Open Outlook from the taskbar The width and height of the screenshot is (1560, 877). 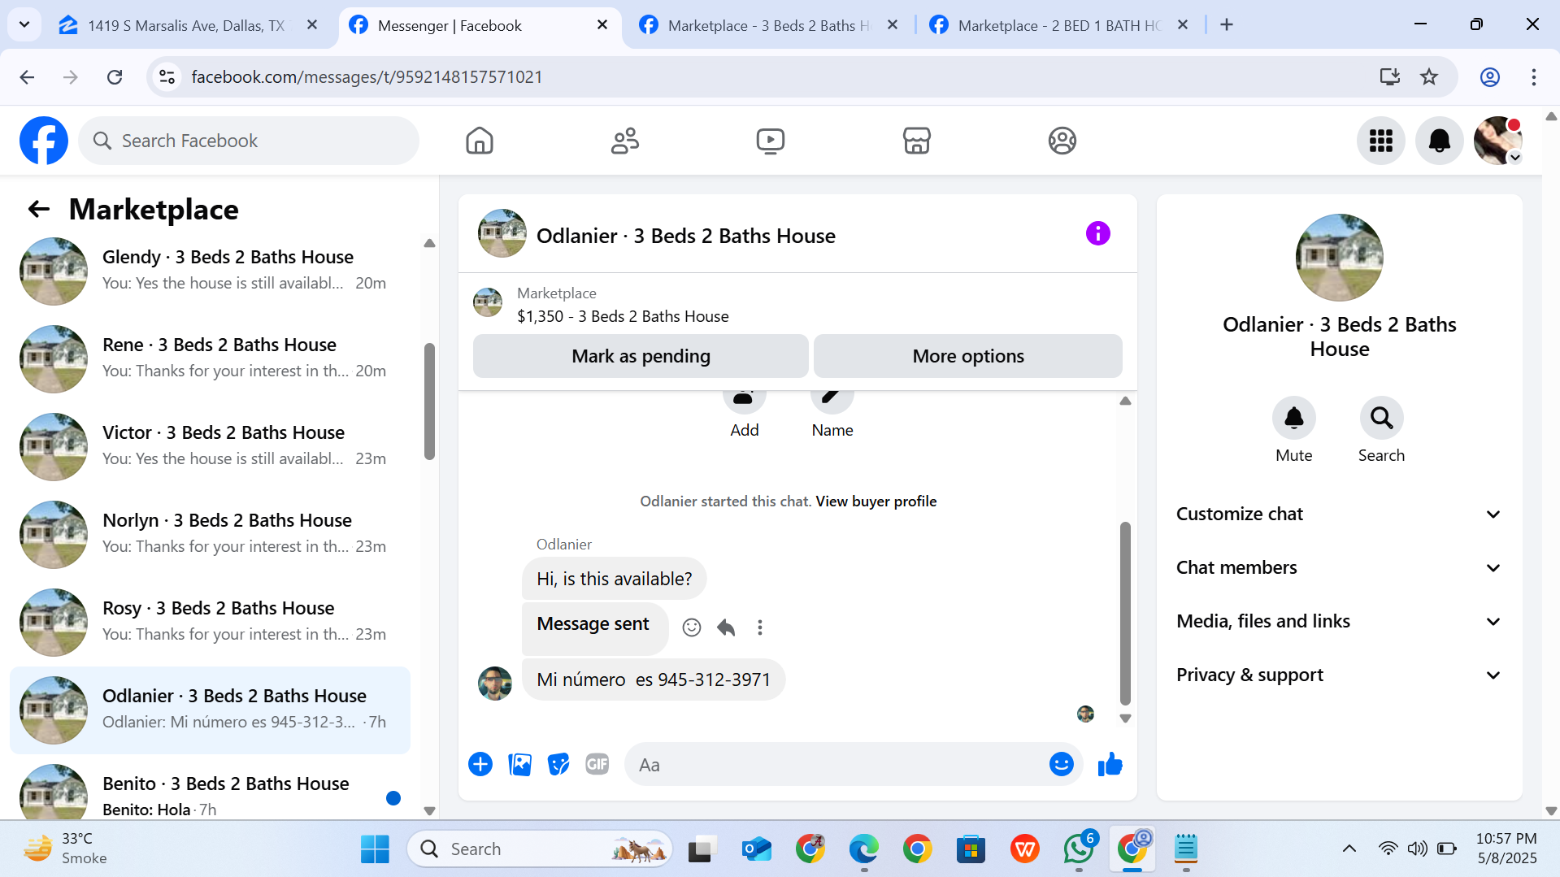pos(757,849)
